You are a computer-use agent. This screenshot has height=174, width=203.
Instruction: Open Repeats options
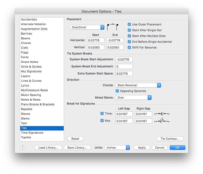click(x=42, y=109)
